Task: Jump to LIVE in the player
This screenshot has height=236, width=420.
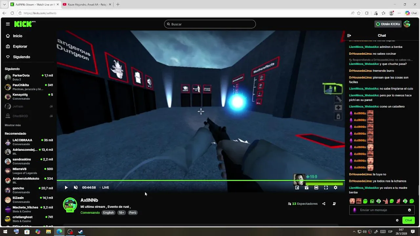Action: [x=104, y=187]
